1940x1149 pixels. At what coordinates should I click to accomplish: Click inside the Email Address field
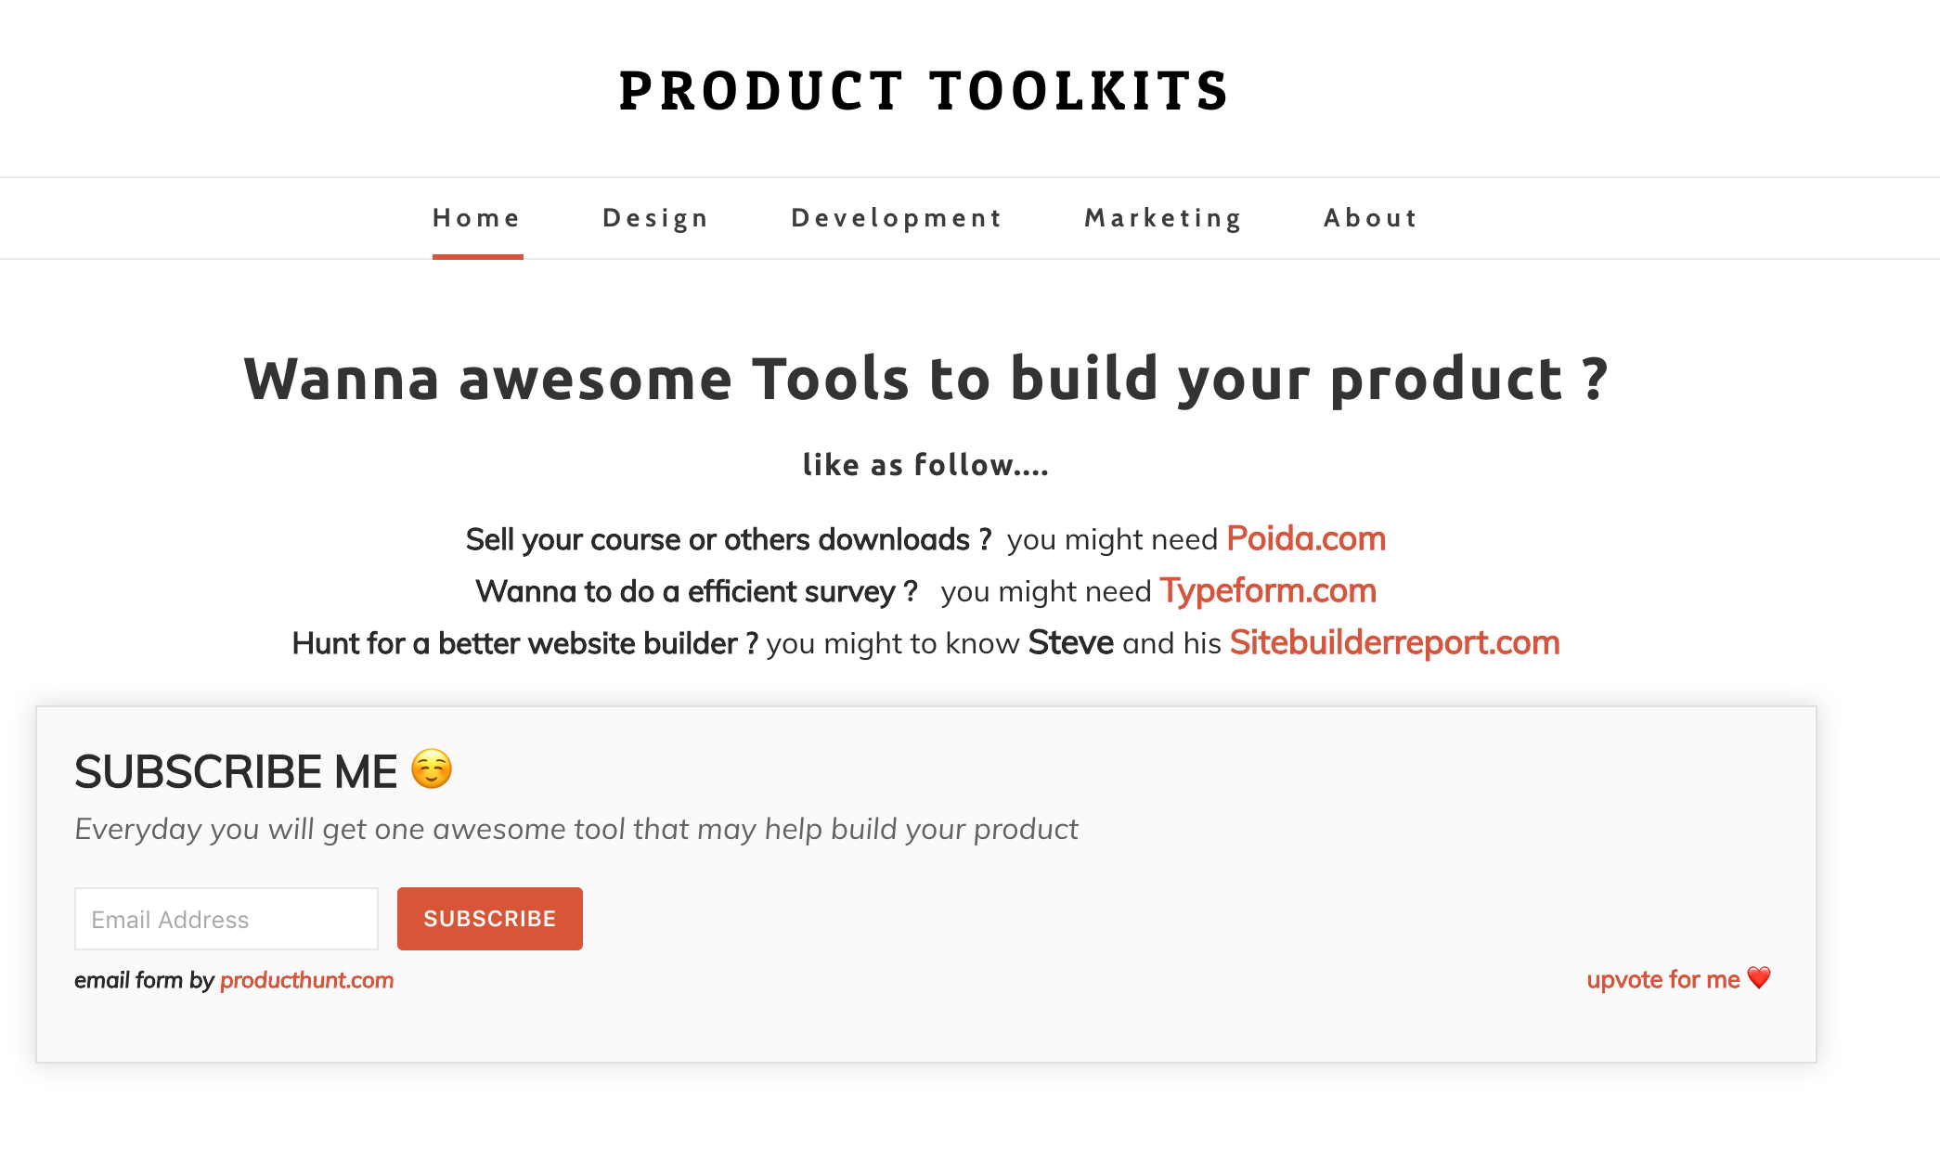pos(226,919)
